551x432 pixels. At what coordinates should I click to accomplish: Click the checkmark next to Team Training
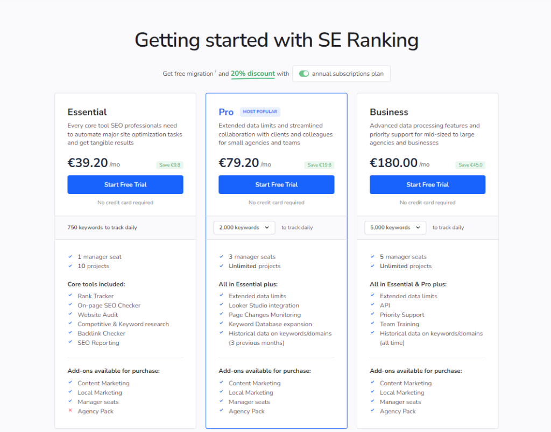[373, 324]
